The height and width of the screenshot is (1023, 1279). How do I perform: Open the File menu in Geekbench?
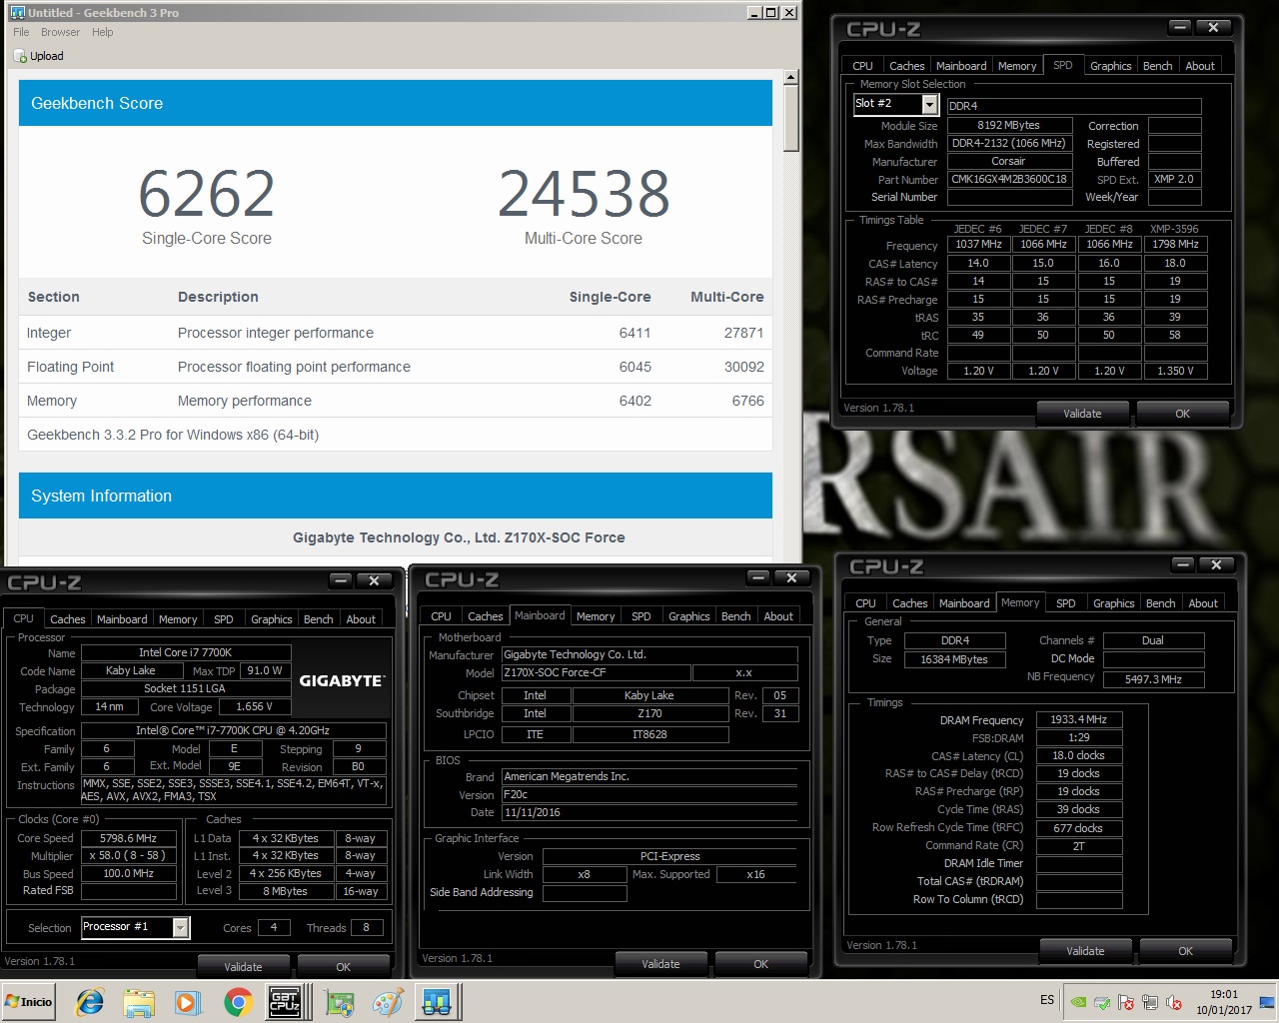21,32
